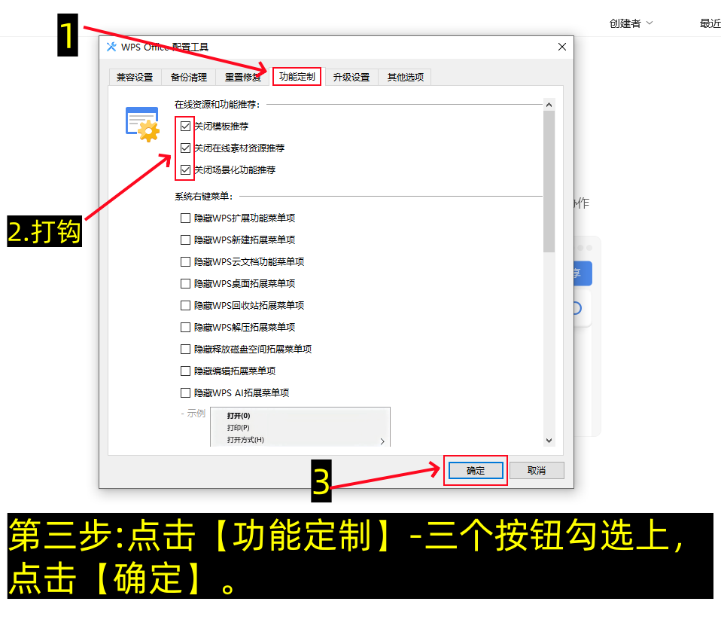Click the WPS Office wrench logo in the title bar

(111, 46)
